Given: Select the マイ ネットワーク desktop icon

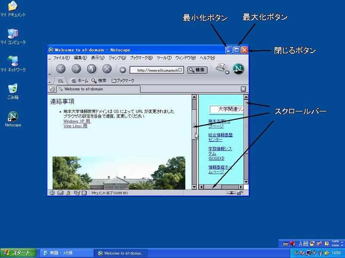Looking at the screenshot, I should point(13,64).
